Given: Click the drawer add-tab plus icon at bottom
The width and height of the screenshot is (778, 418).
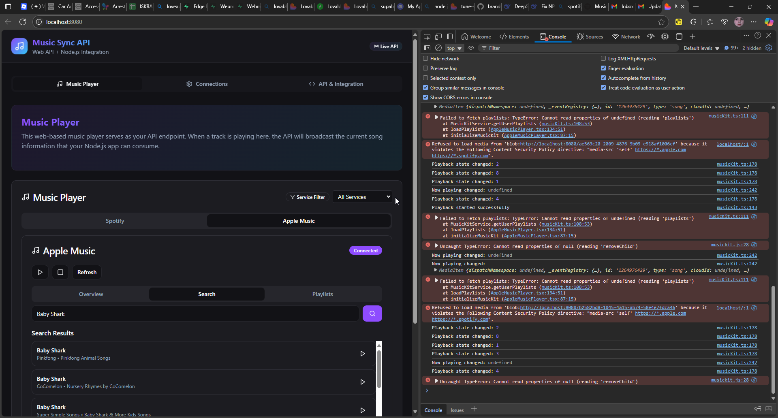Looking at the screenshot, I should point(474,409).
